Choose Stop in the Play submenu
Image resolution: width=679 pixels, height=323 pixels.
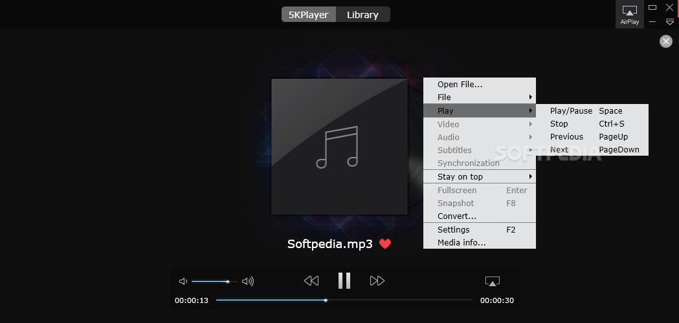[592, 123]
